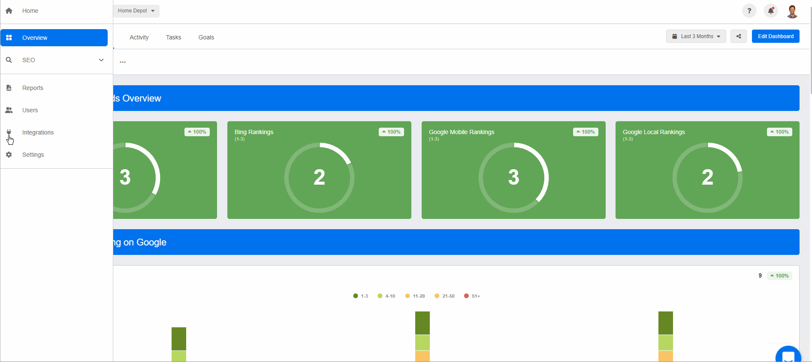The height and width of the screenshot is (362, 812).
Task: Click the Home house icon in sidebar
Action: (x=9, y=11)
